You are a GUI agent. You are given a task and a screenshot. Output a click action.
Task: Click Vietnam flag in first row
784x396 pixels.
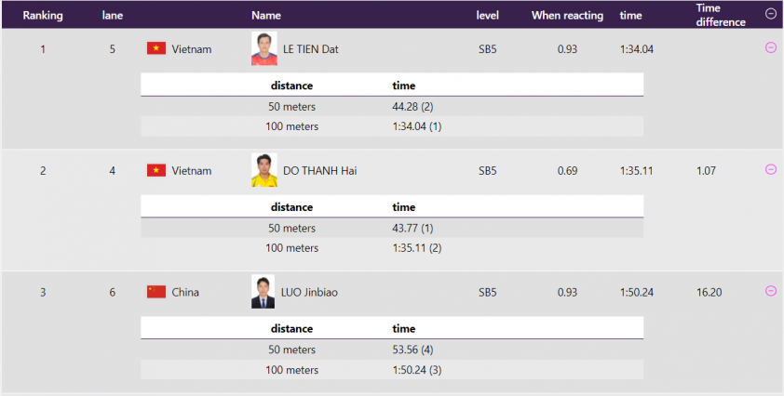(155, 48)
